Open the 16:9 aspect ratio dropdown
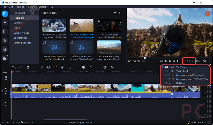The image size is (213, 125). tap(189, 61)
